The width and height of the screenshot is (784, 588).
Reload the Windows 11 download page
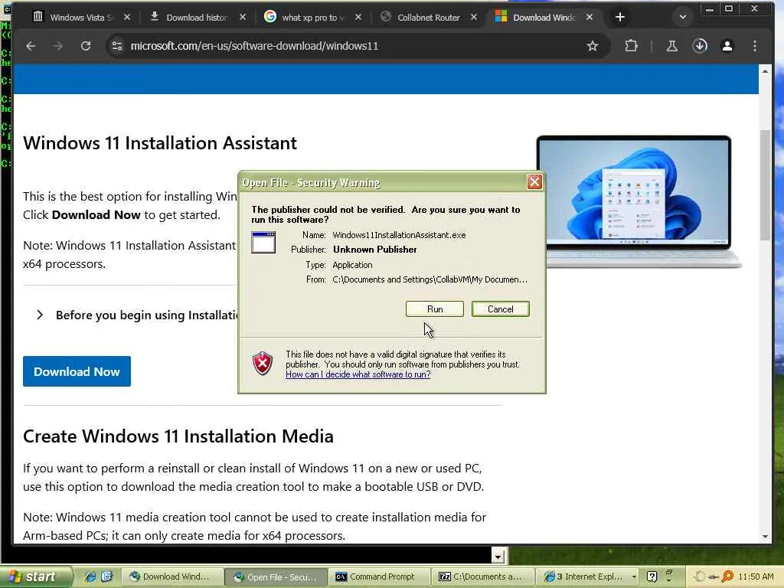pos(86,46)
